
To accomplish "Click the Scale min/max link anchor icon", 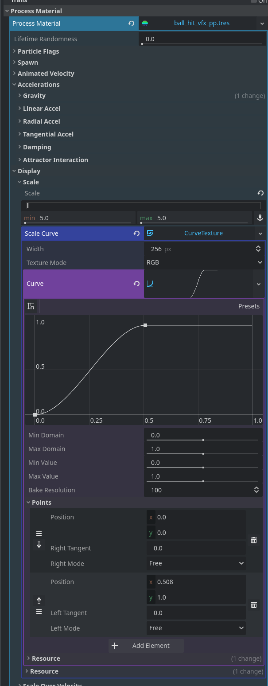I will click(x=260, y=218).
